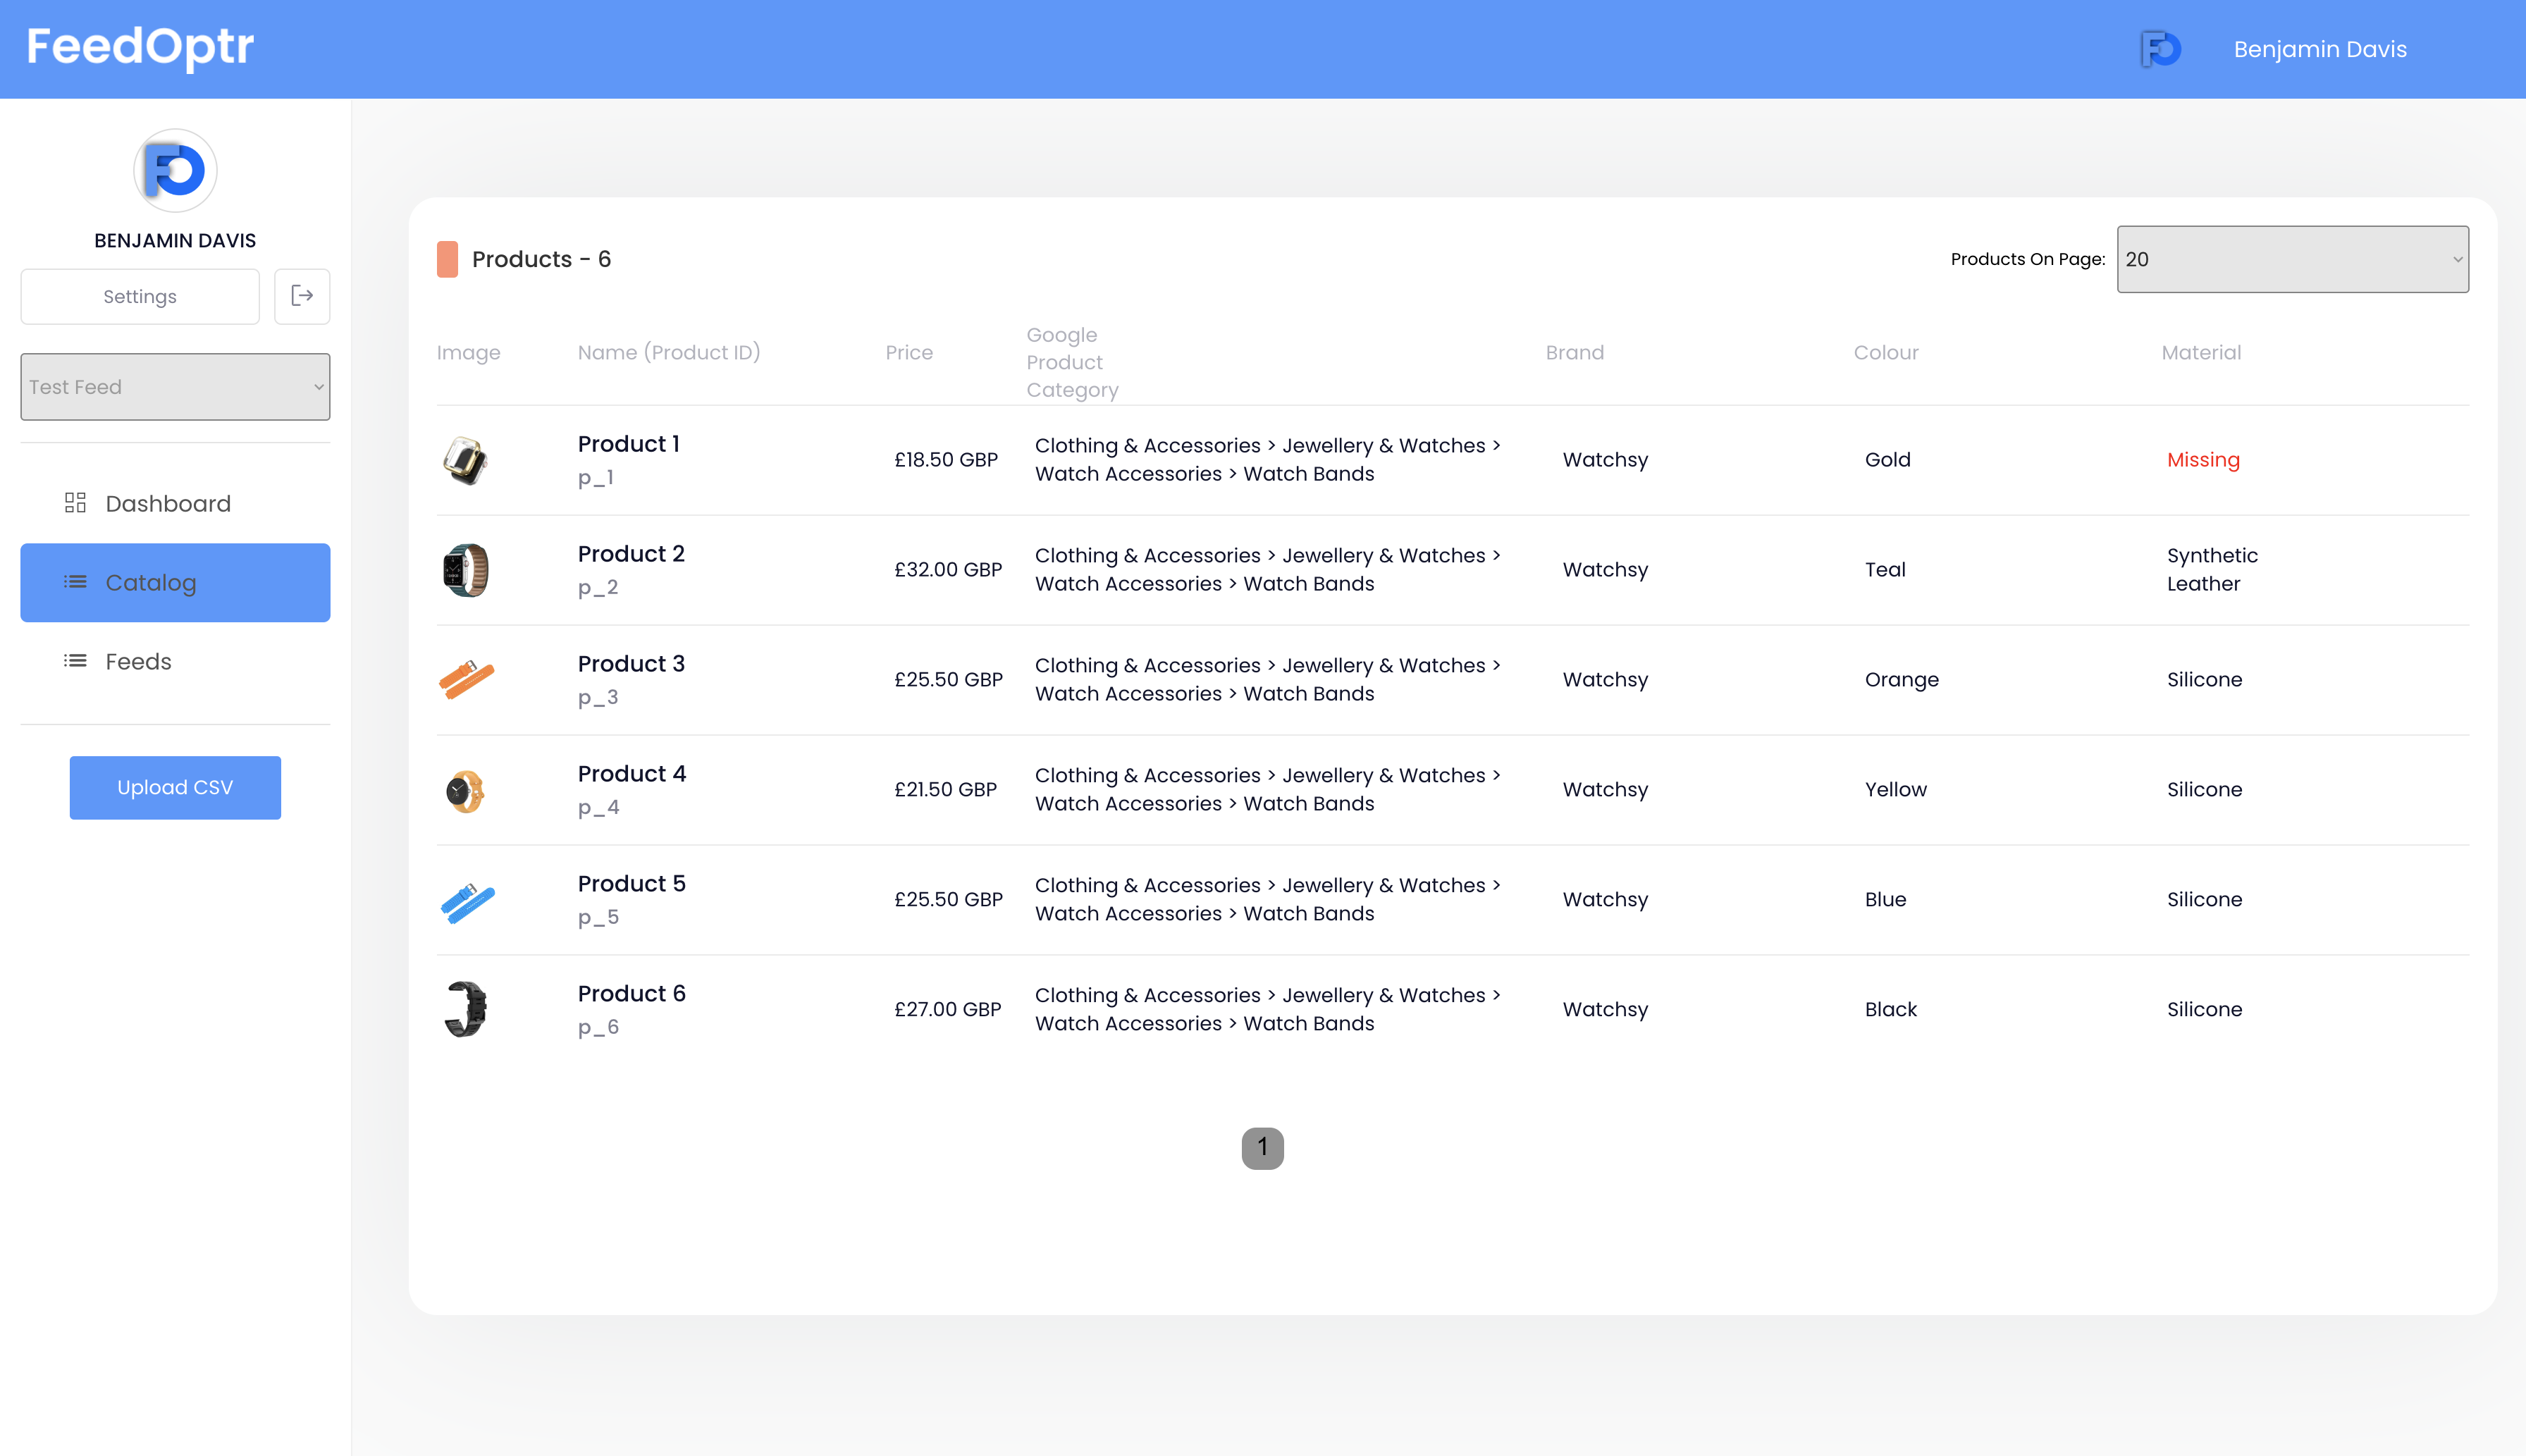Click the 'Black' colour cell

coord(1890,1010)
